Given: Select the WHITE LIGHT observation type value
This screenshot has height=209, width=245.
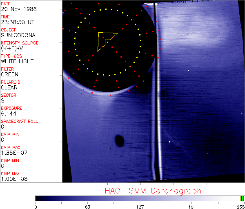Looking at the screenshot, I should click(17, 62).
